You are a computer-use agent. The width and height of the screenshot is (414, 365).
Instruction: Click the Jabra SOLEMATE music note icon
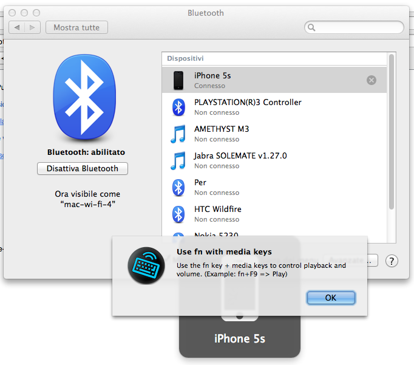(x=178, y=160)
